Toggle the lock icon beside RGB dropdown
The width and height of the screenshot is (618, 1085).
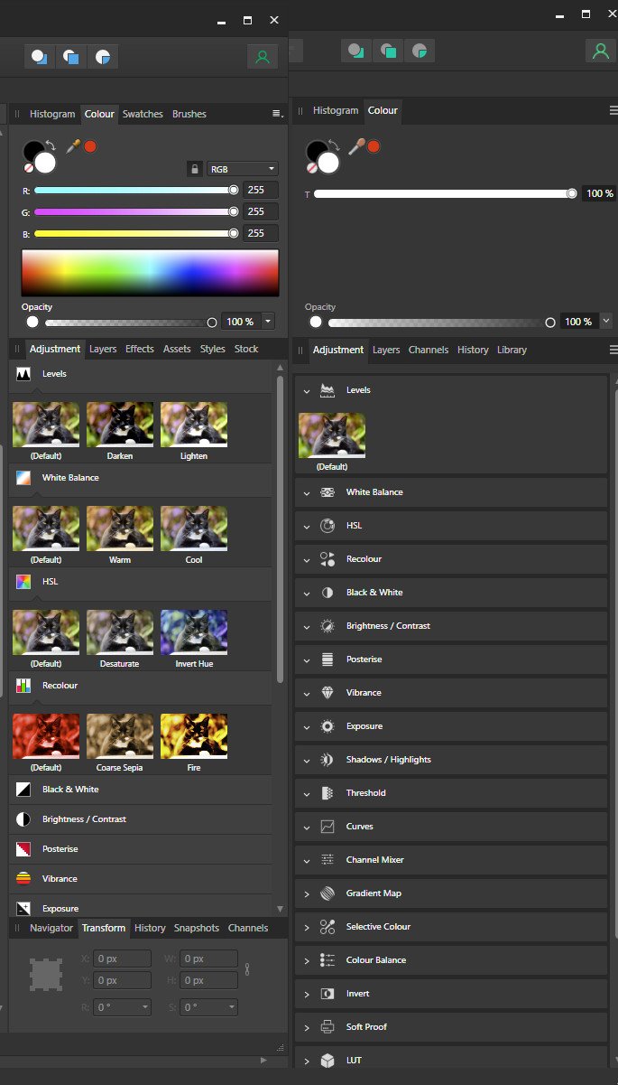click(x=194, y=169)
